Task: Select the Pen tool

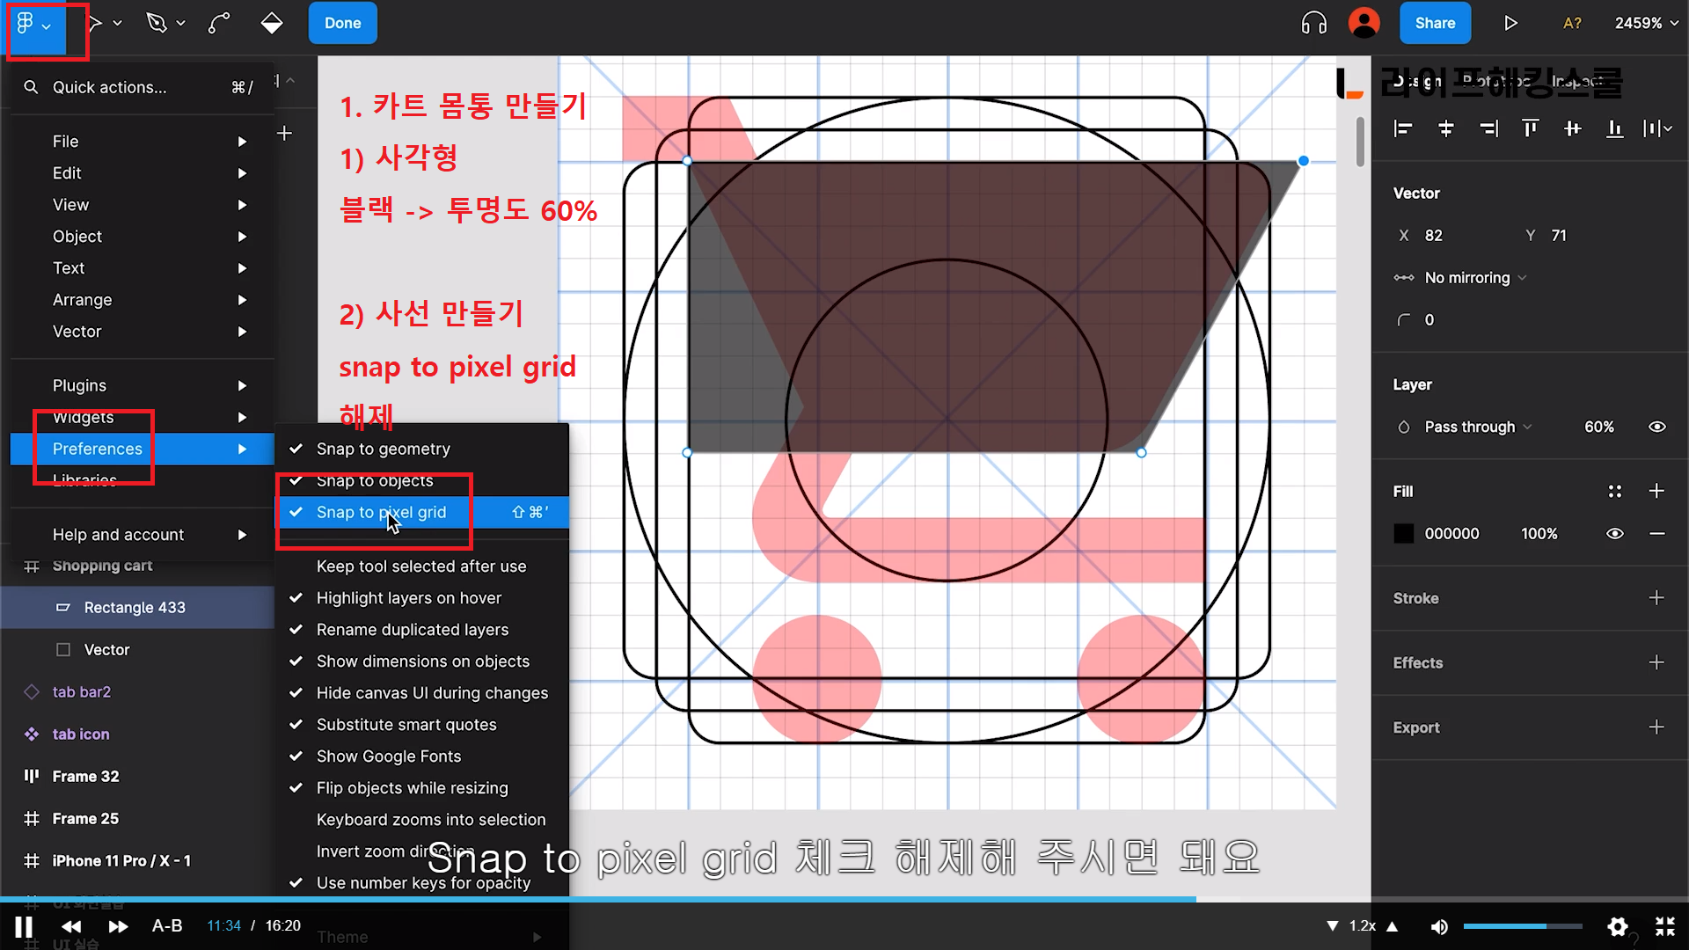Action: point(157,24)
